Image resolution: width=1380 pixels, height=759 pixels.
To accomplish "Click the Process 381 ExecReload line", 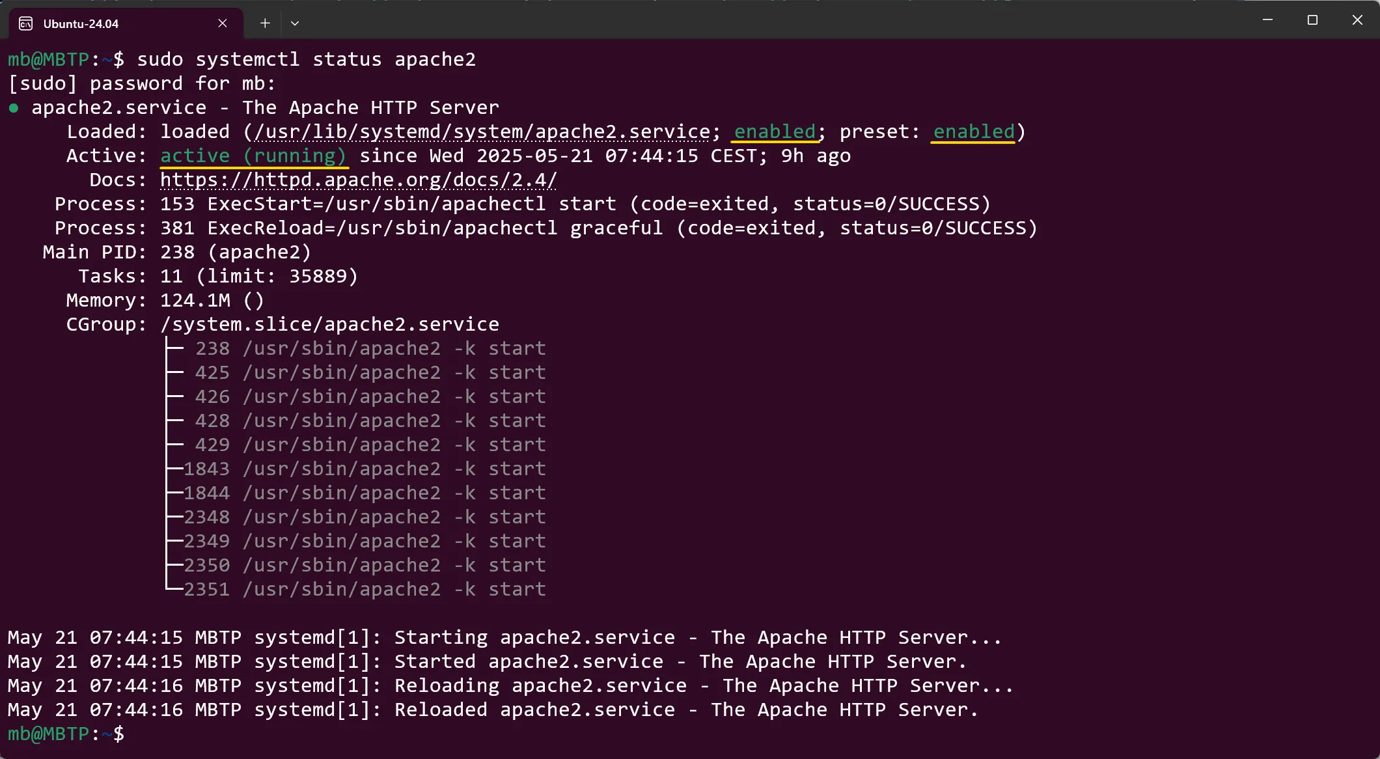I will 545,228.
